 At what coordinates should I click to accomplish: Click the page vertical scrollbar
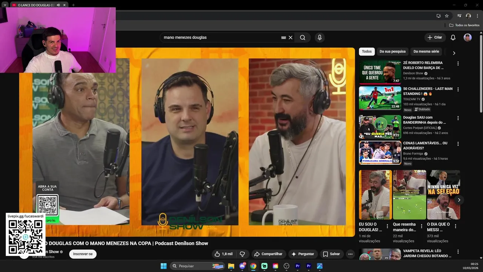coord(481,74)
